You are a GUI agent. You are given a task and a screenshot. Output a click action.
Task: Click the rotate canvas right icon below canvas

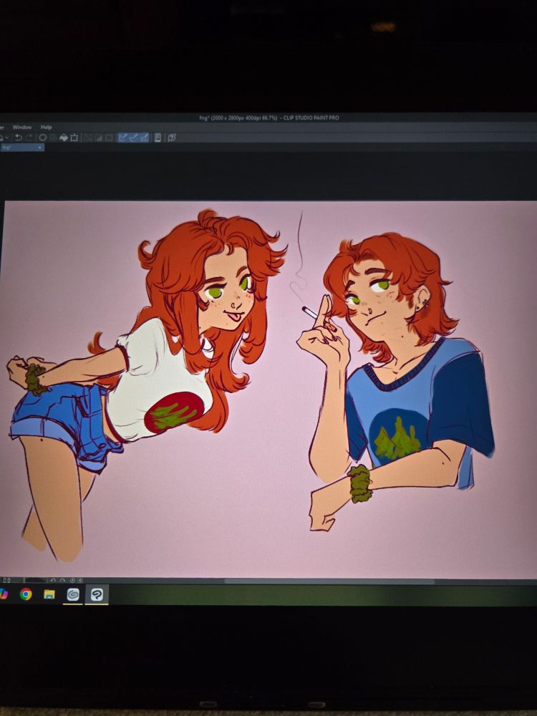pos(62,581)
